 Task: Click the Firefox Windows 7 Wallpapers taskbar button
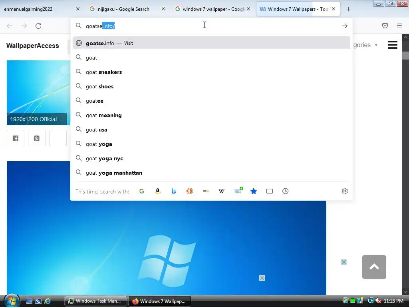[x=160, y=301]
